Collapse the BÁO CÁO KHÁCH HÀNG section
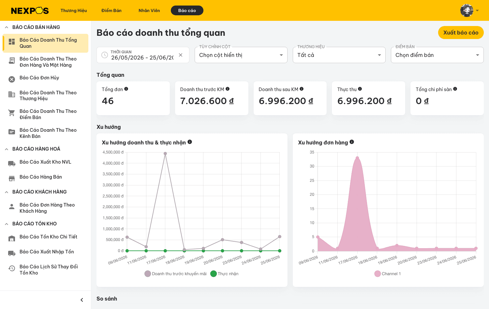Screen dimensions: 489x309 pyautogui.click(x=6, y=192)
